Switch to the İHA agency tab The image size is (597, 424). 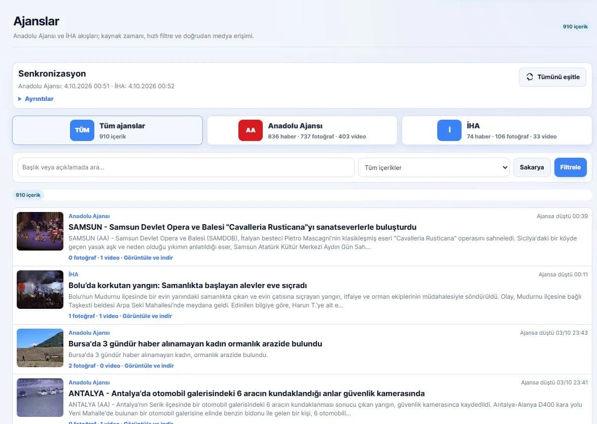click(x=497, y=130)
